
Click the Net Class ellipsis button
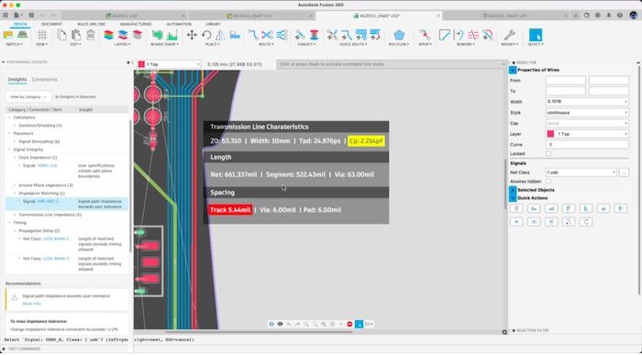click(x=624, y=172)
